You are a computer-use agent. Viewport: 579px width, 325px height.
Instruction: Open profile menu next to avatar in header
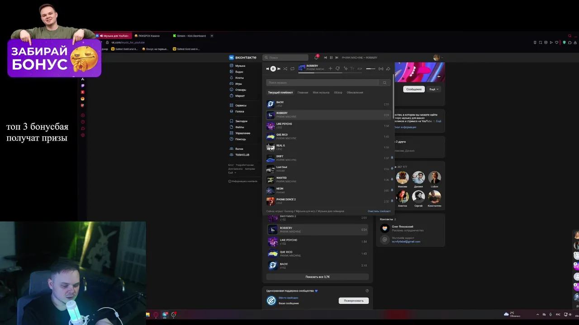[441, 58]
